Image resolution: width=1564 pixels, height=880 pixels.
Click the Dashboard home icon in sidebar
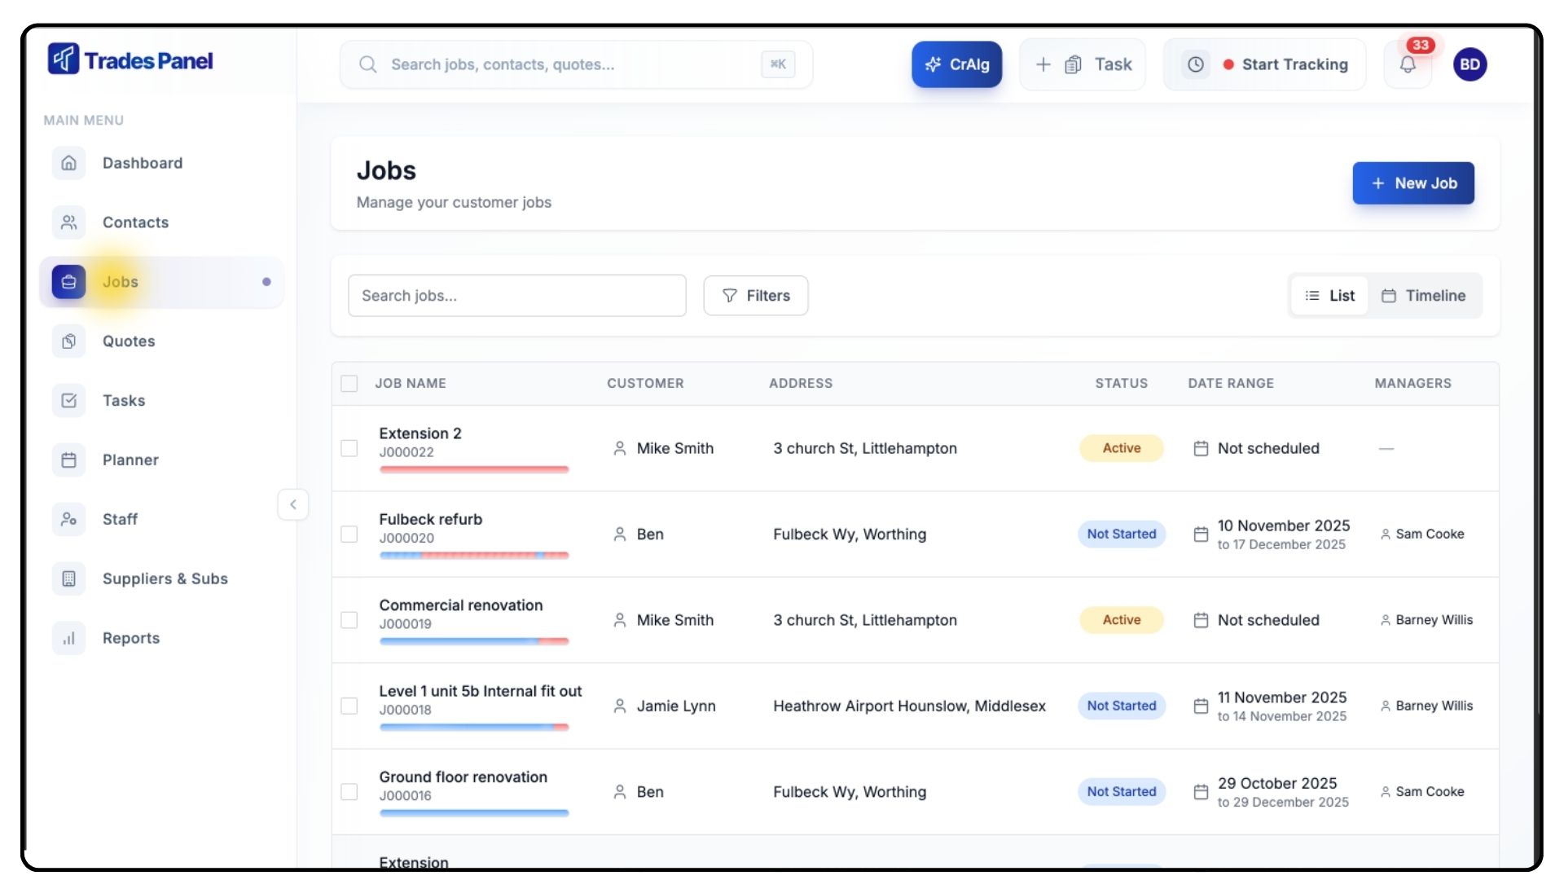point(69,163)
